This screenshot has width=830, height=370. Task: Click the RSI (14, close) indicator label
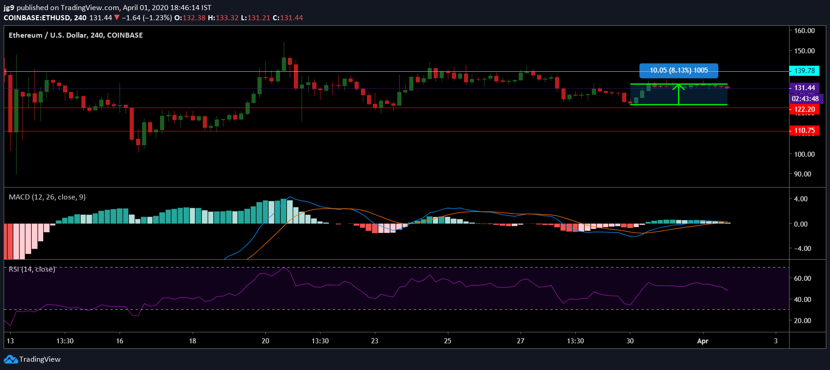tap(32, 269)
